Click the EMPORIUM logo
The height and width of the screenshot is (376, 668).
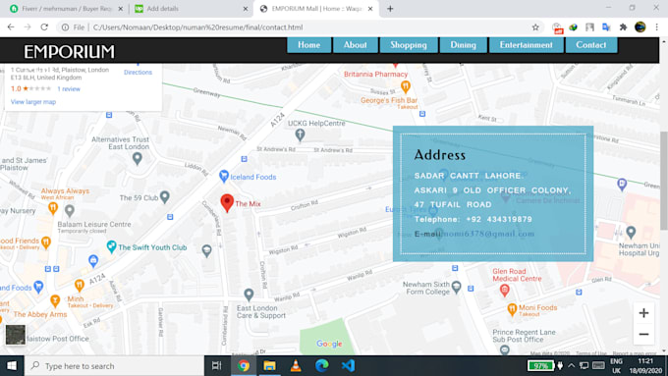pos(69,51)
